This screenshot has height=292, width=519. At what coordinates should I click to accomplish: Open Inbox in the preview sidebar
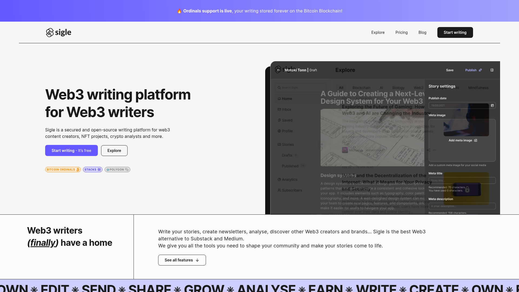[x=284, y=109]
